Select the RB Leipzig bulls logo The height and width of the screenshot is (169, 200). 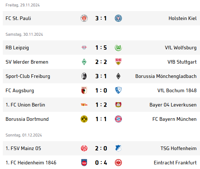point(84,48)
